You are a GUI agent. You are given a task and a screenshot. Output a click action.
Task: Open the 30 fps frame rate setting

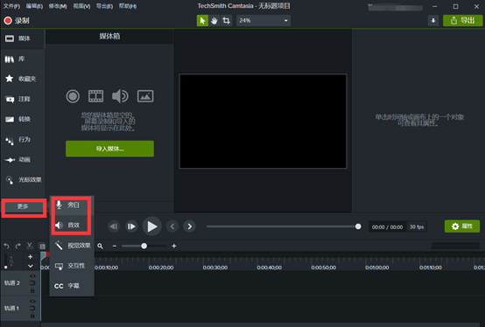[x=417, y=227]
